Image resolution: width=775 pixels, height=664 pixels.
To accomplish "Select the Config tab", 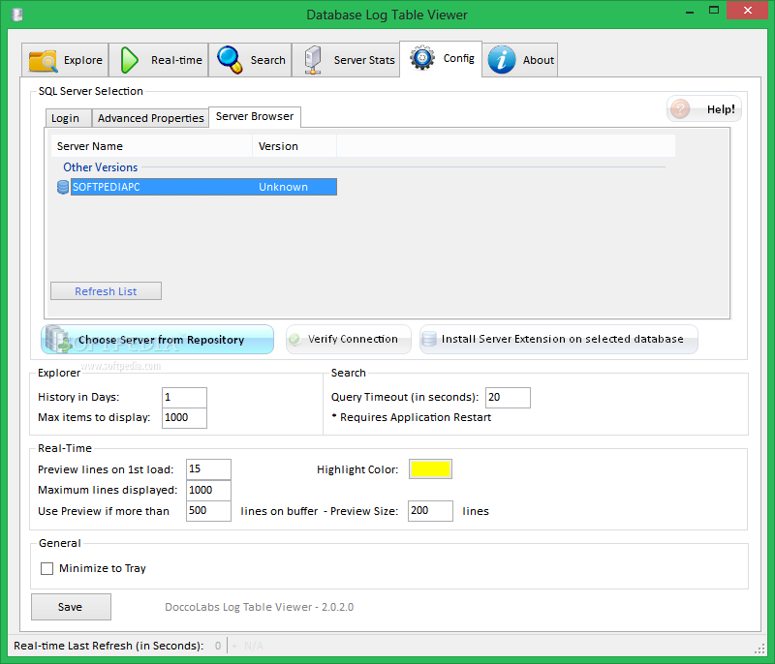I will pyautogui.click(x=441, y=59).
